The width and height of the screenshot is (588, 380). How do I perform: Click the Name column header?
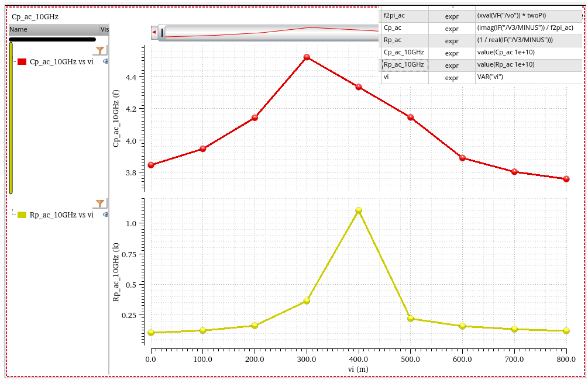pos(53,29)
